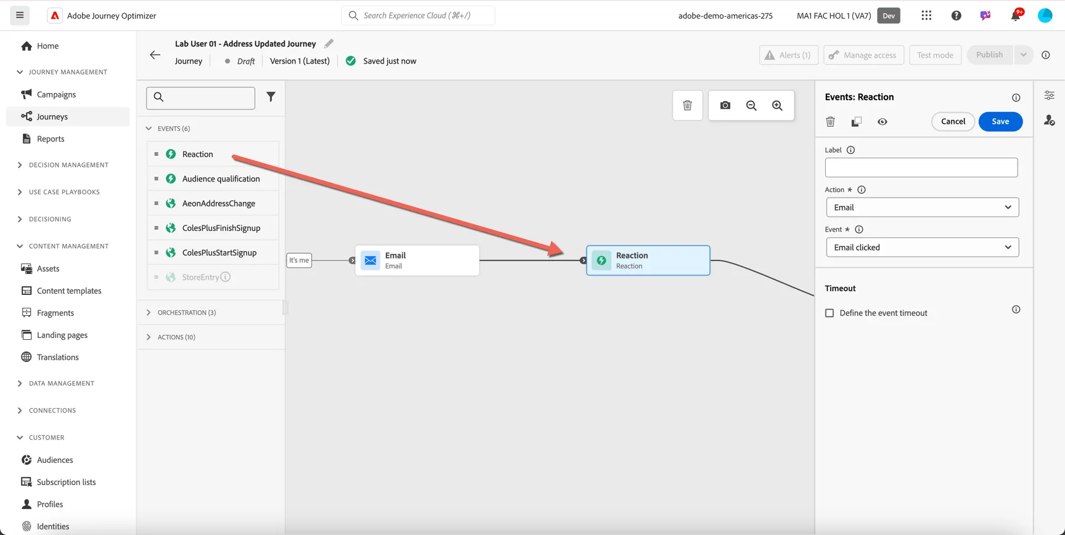Image resolution: width=1065 pixels, height=535 pixels.
Task: Expand Connections nav section
Action: pyautogui.click(x=20, y=410)
